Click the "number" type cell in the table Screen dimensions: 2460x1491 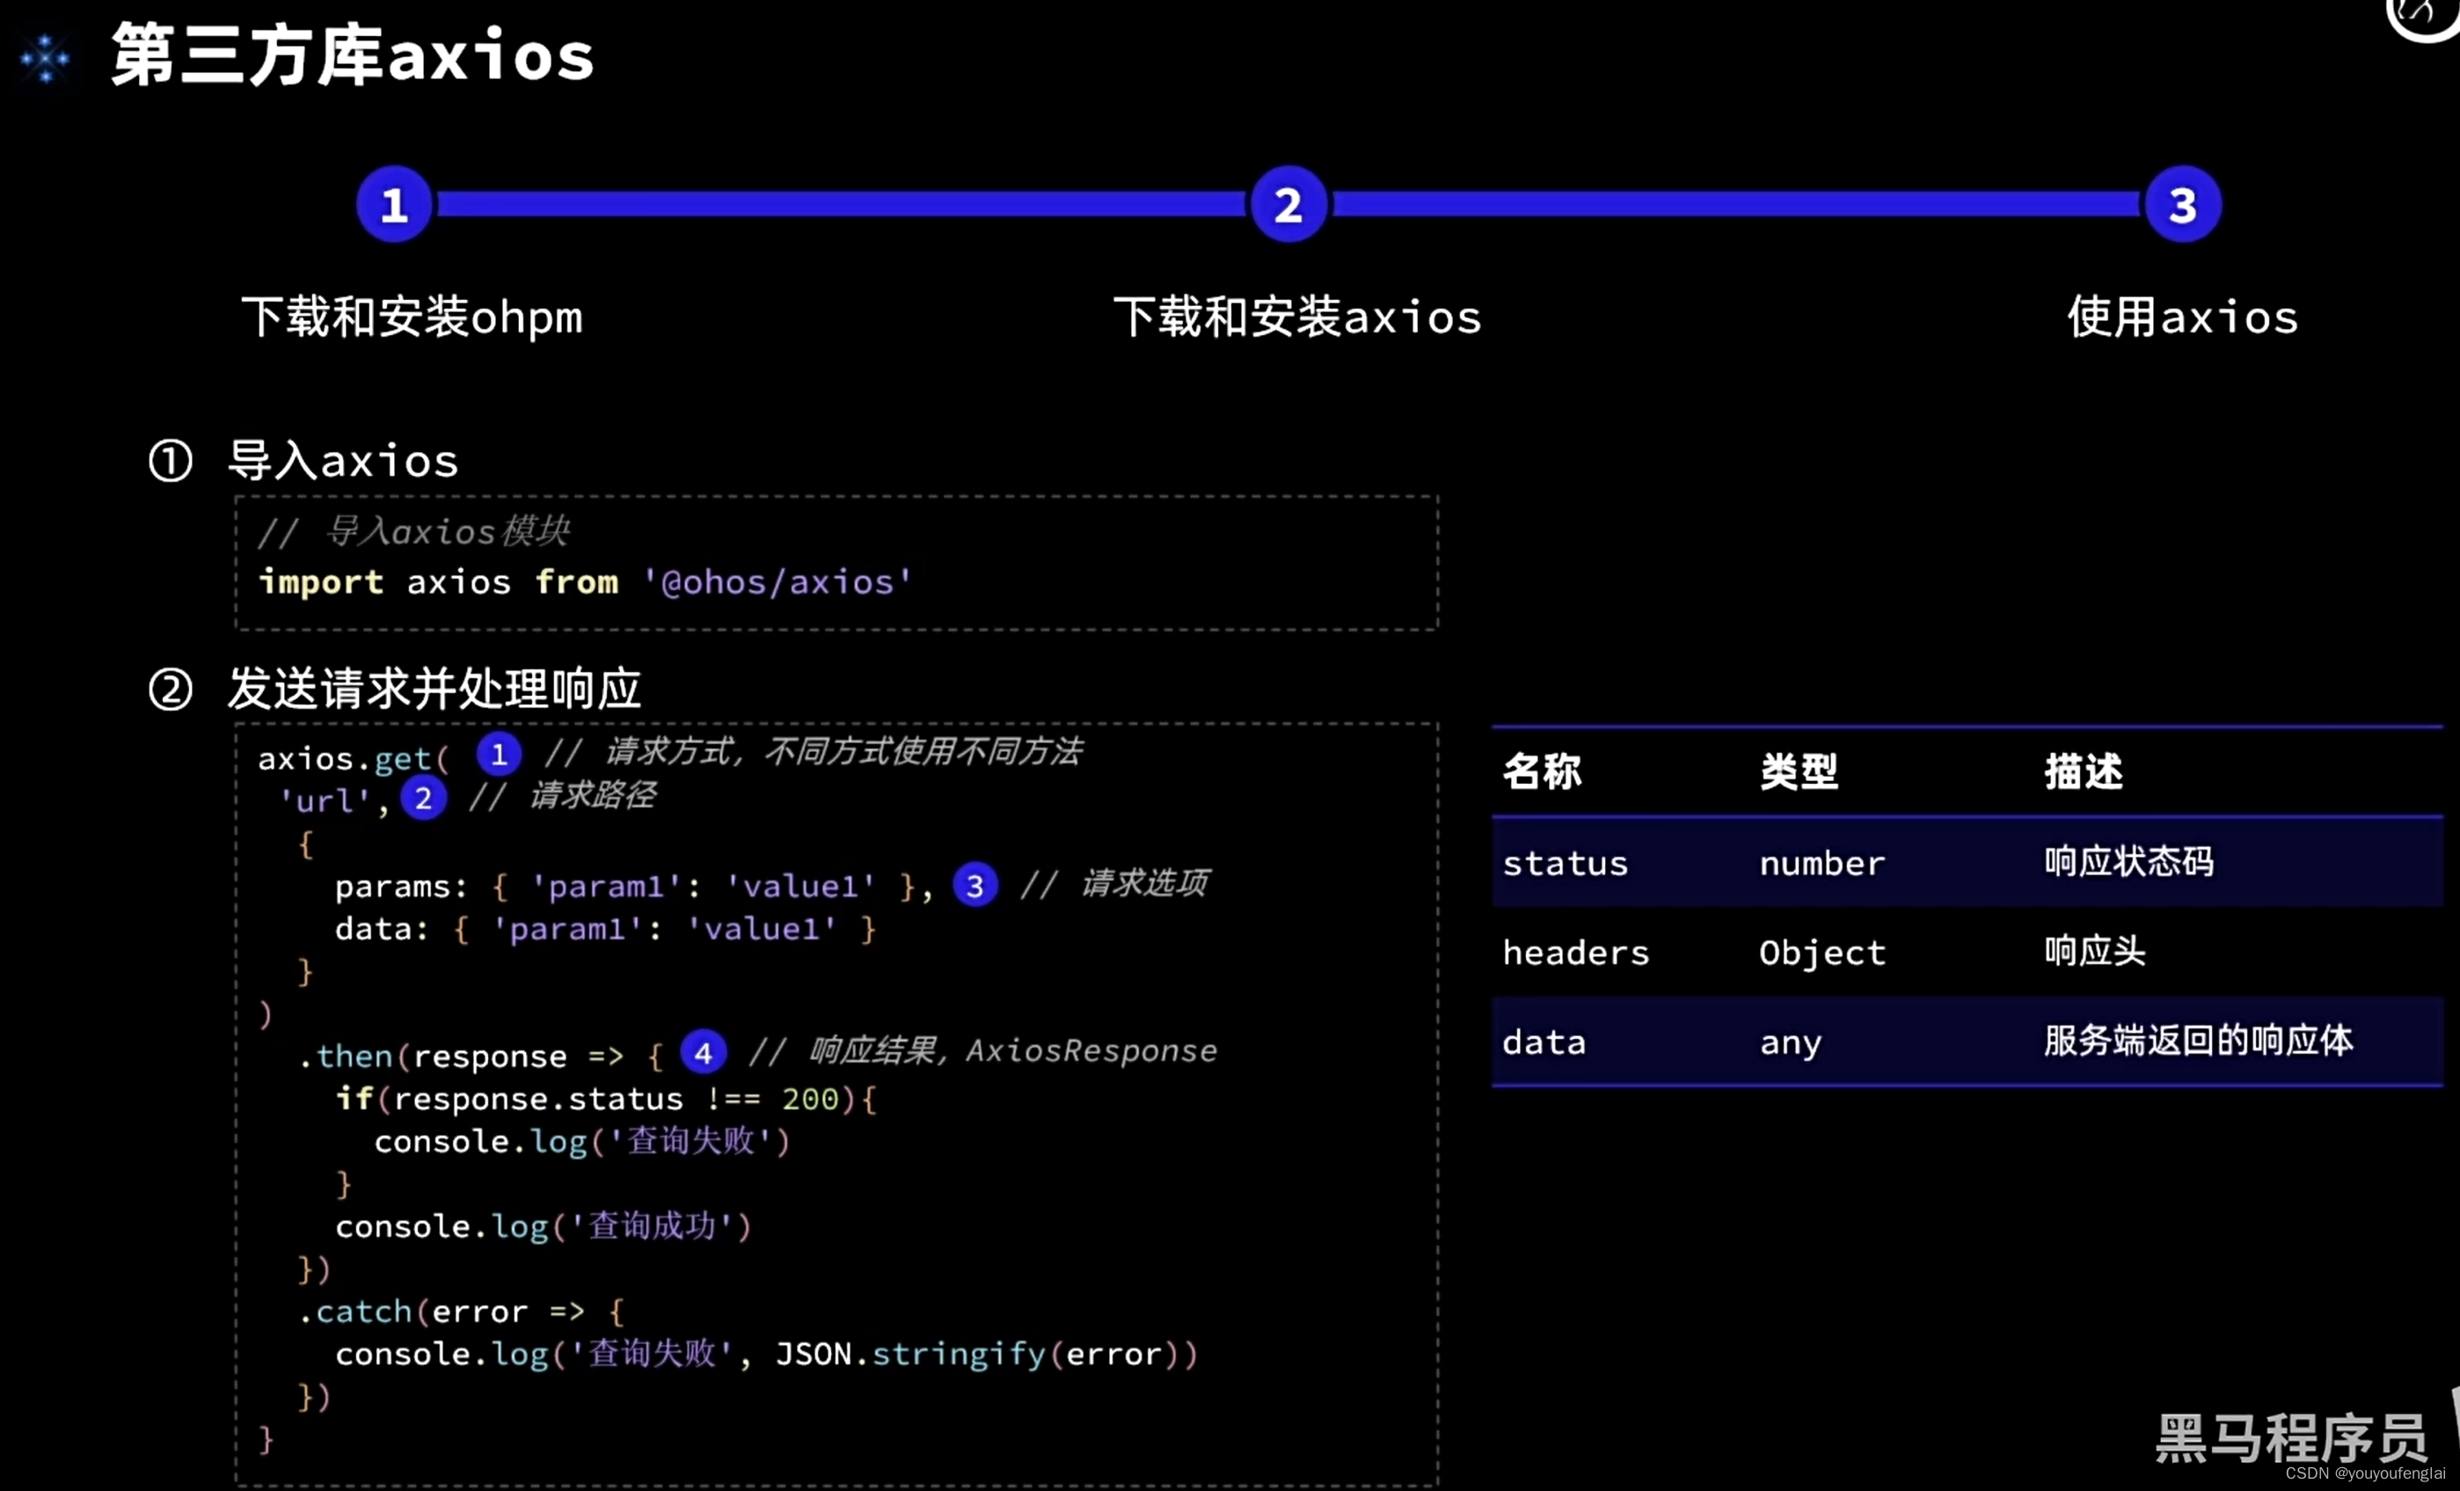click(x=1822, y=863)
